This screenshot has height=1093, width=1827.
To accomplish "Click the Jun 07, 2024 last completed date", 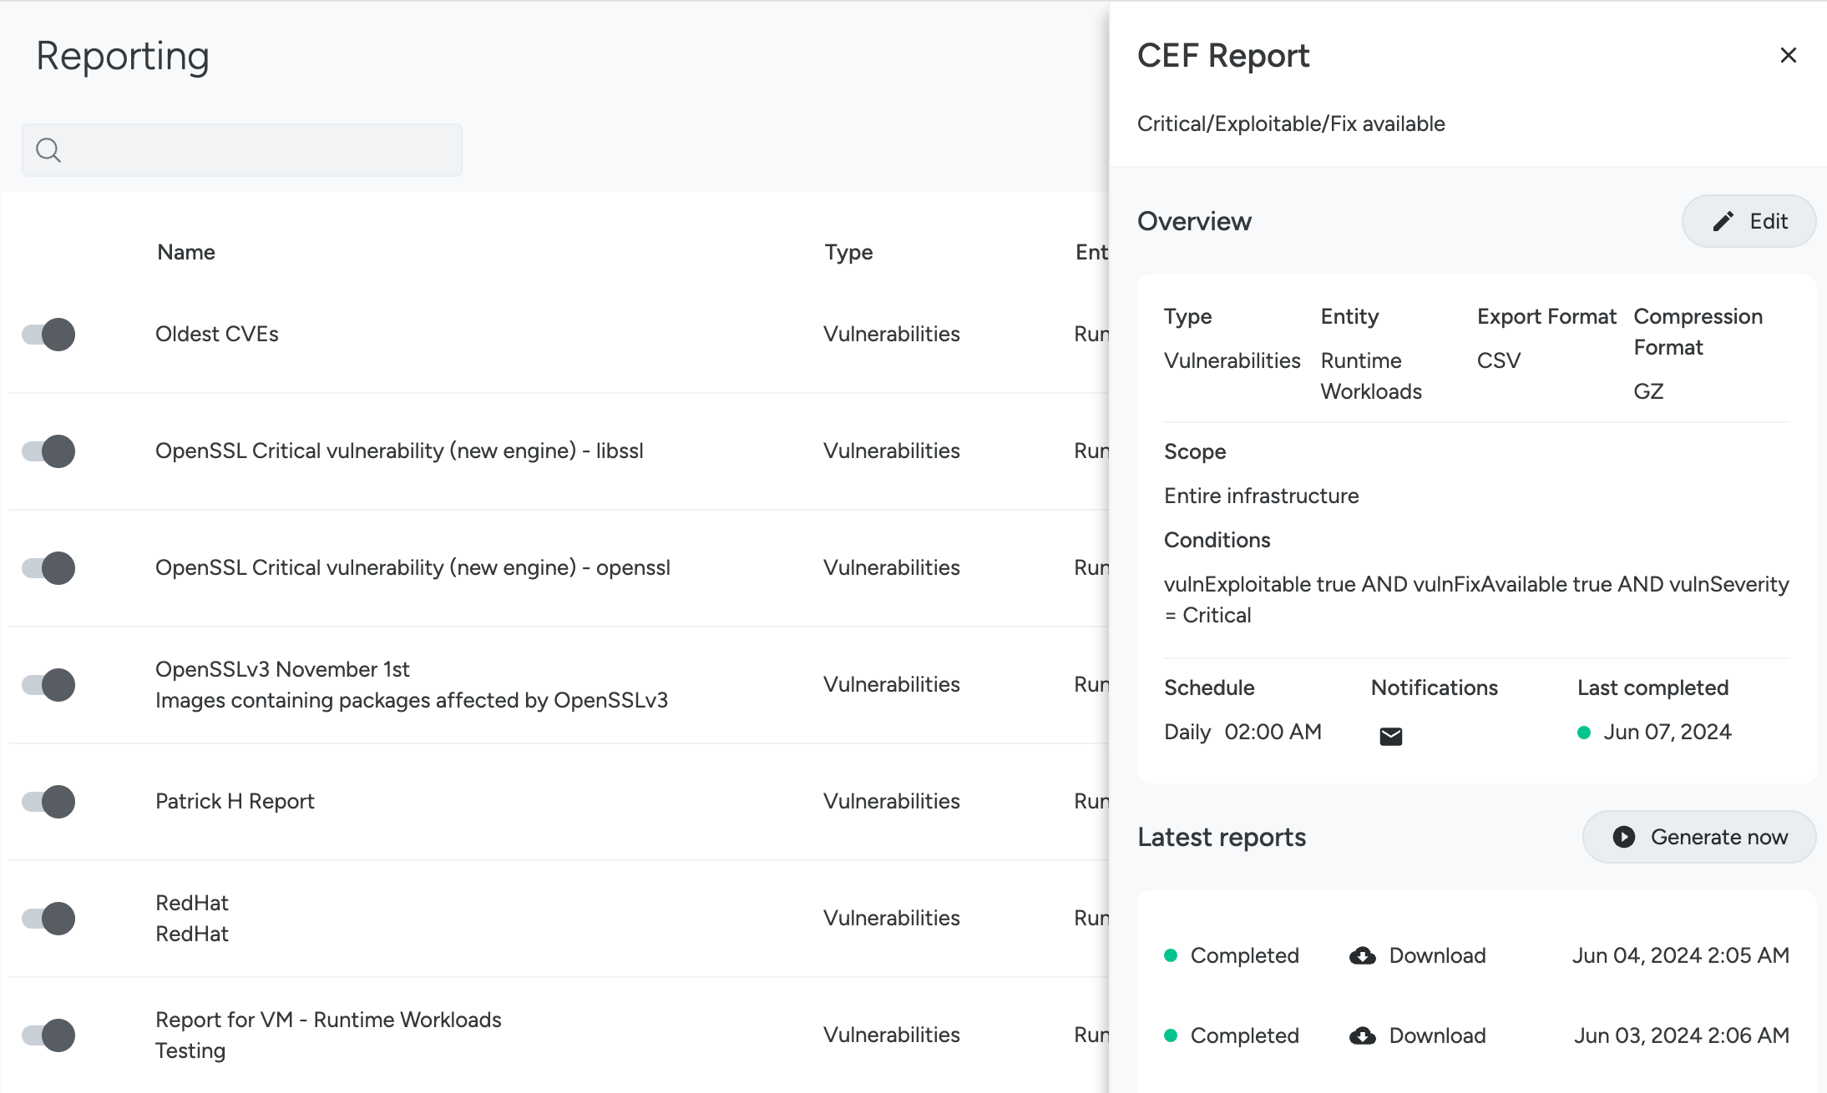I will (1667, 732).
